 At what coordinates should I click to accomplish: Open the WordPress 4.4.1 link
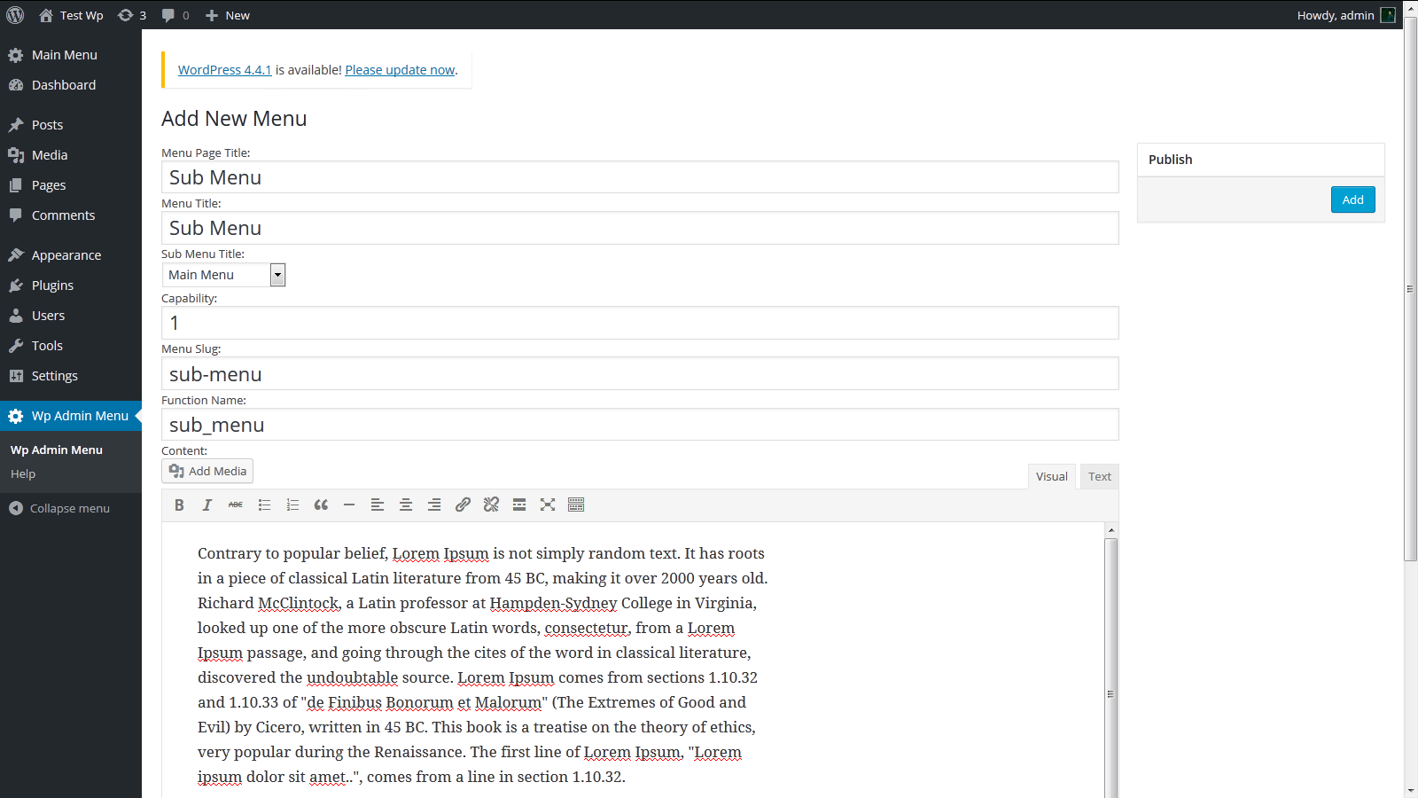click(x=225, y=70)
